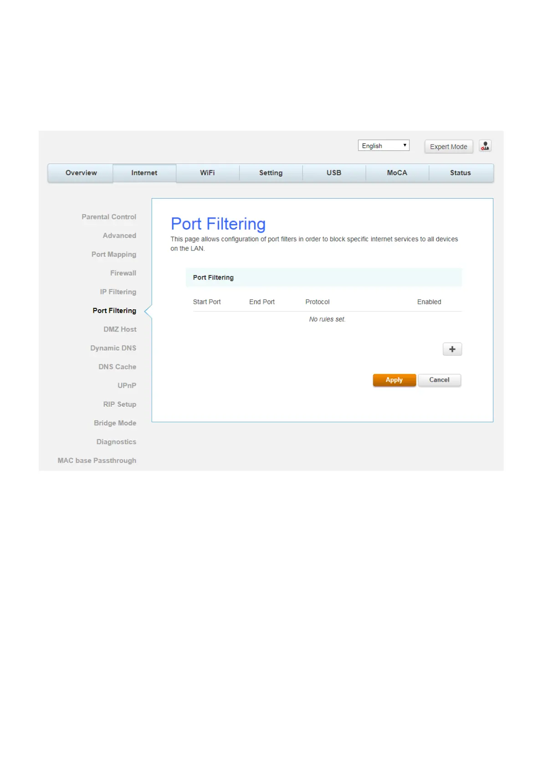Select the Setting tab
The height and width of the screenshot is (767, 542).
[271, 173]
